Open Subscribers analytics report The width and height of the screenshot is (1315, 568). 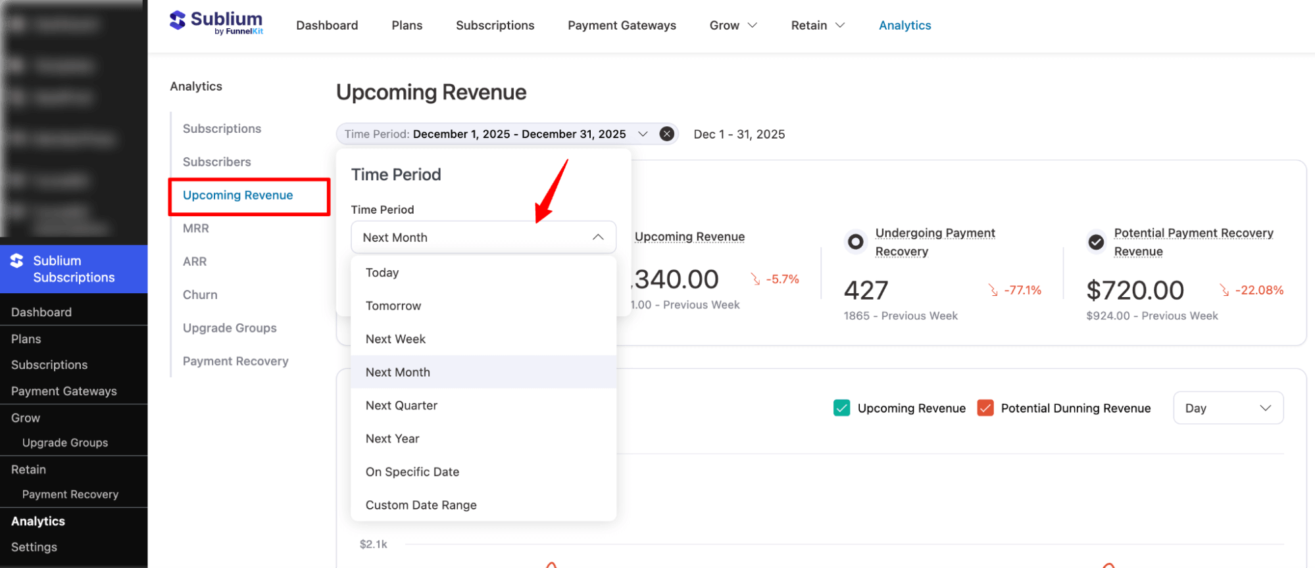[216, 162]
